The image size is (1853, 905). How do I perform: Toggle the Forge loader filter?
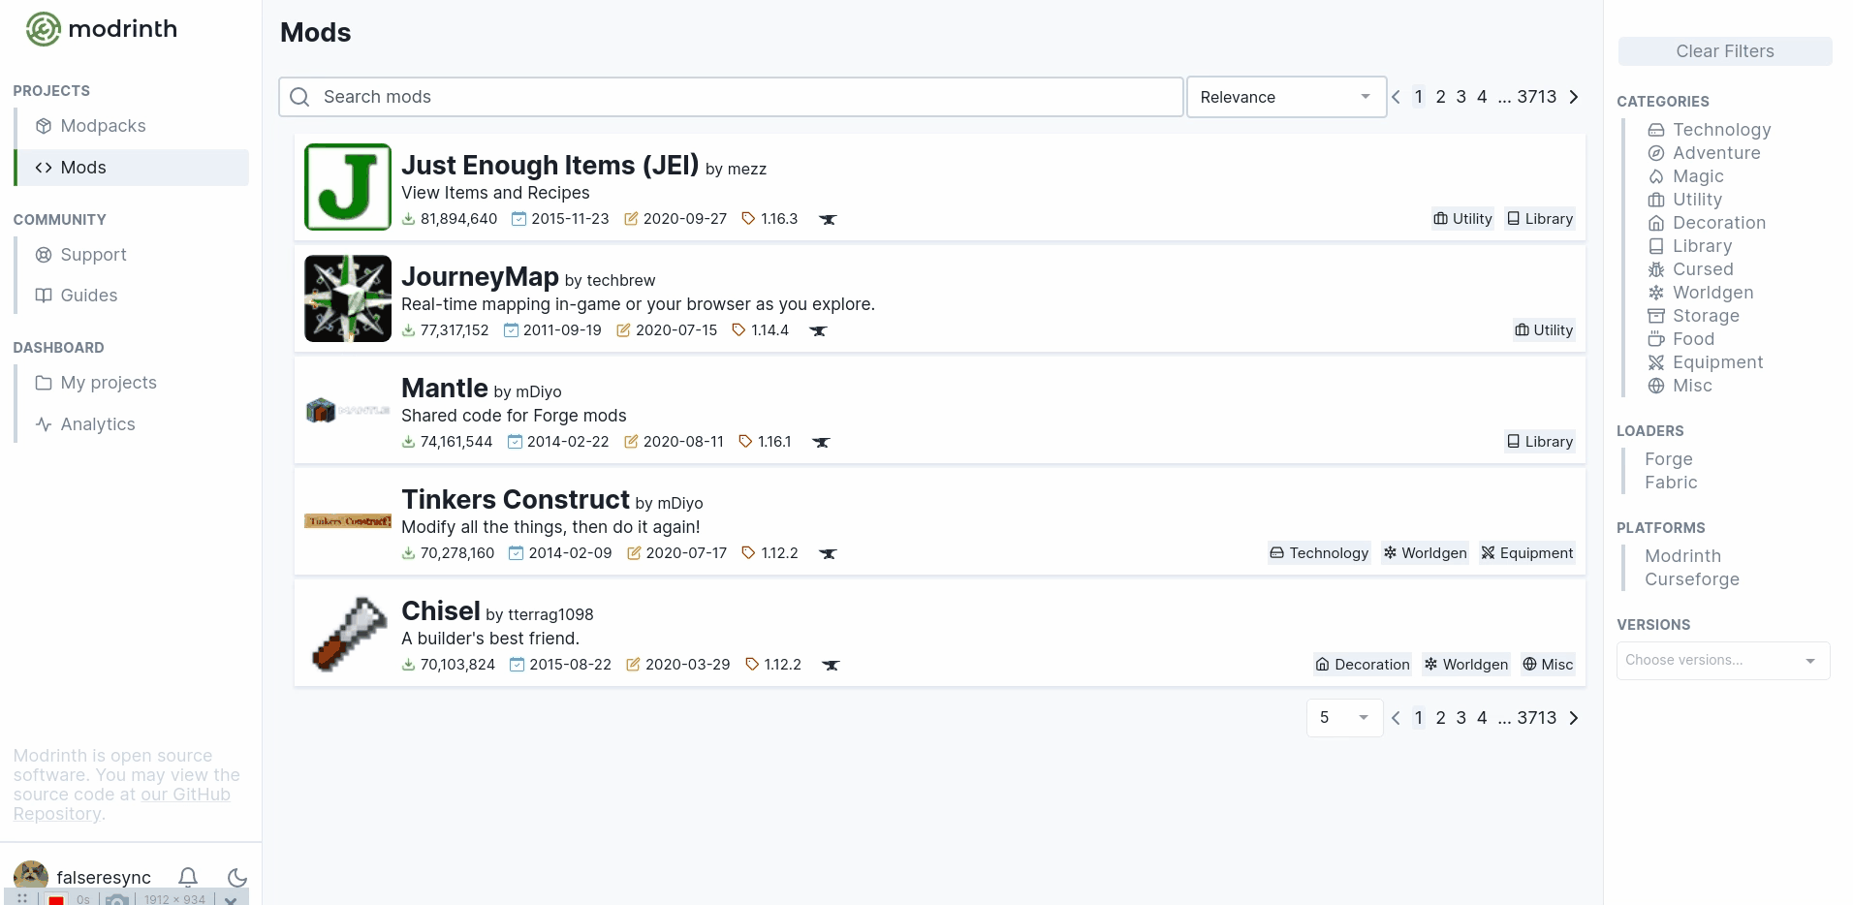(1668, 459)
